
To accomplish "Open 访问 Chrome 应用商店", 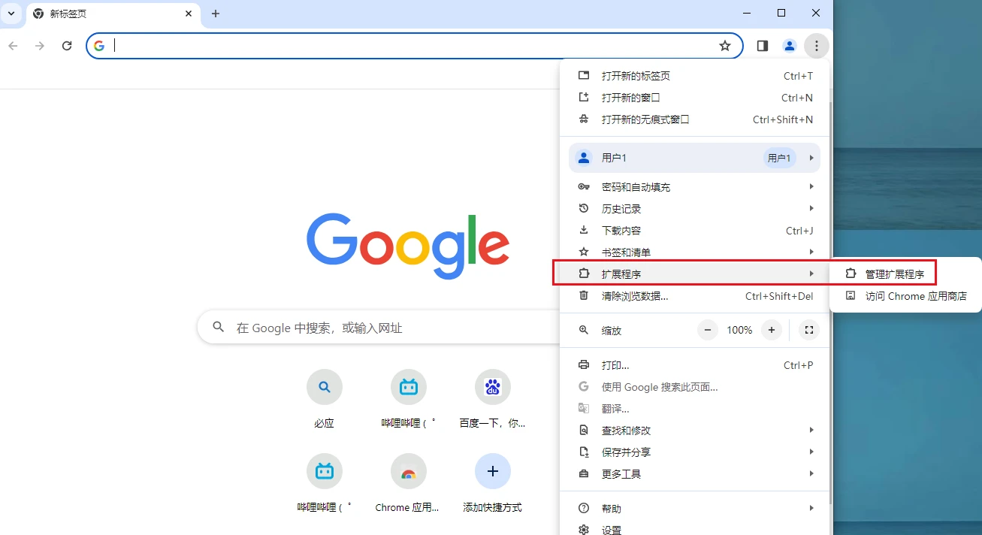I will [x=905, y=296].
